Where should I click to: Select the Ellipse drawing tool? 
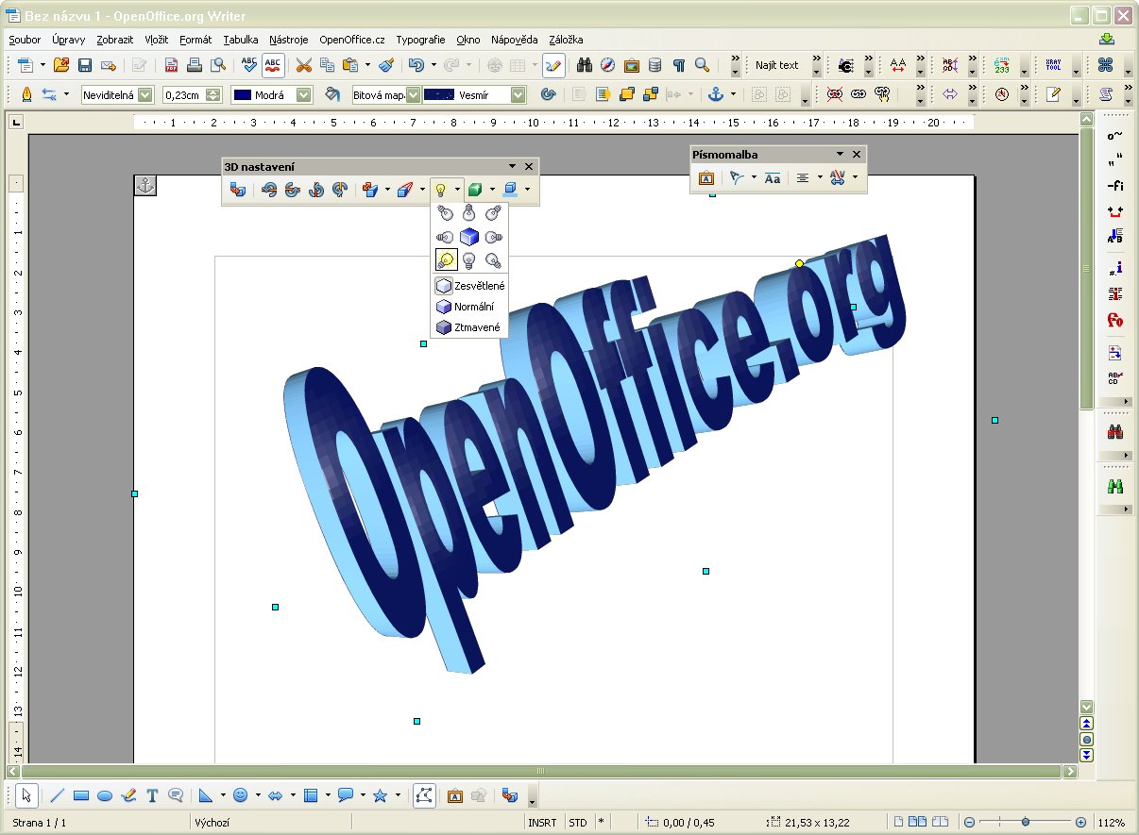105,795
